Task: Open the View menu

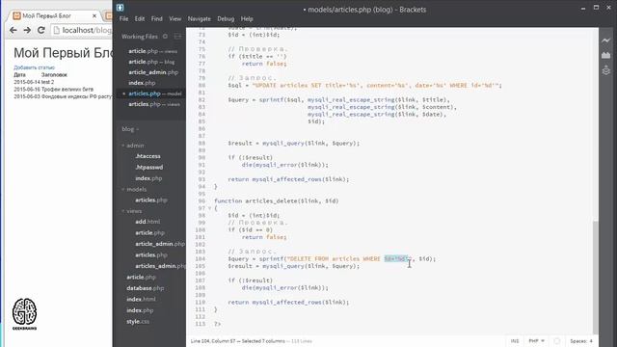Action: 175,18
